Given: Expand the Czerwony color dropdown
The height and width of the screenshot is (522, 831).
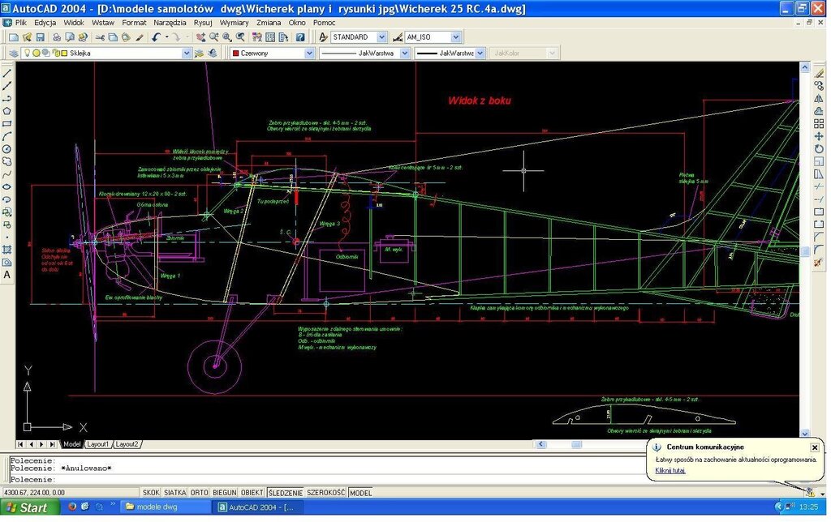Looking at the screenshot, I should [x=309, y=53].
